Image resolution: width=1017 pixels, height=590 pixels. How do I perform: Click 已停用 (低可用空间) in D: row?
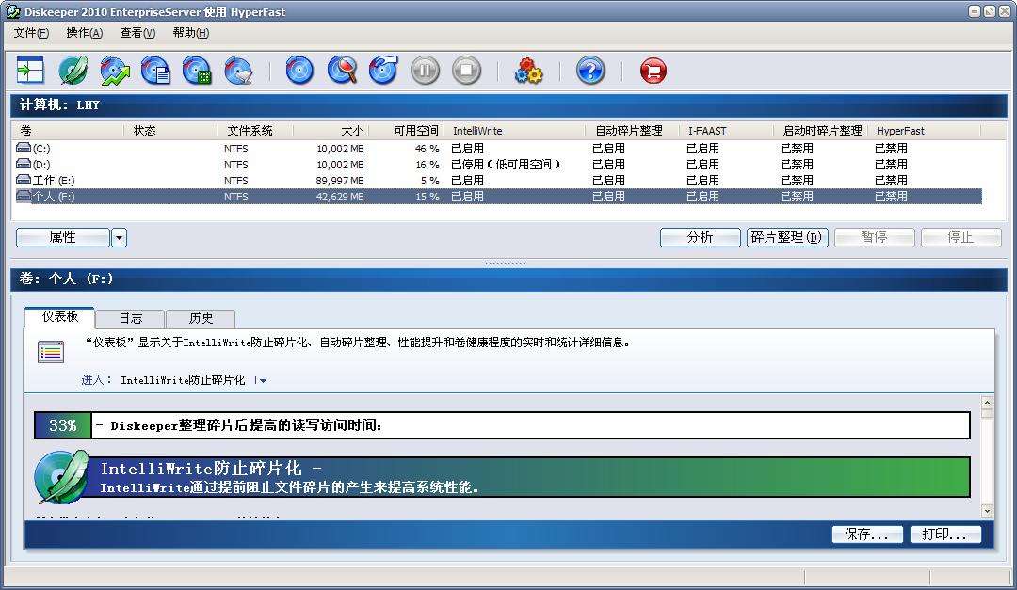click(506, 165)
